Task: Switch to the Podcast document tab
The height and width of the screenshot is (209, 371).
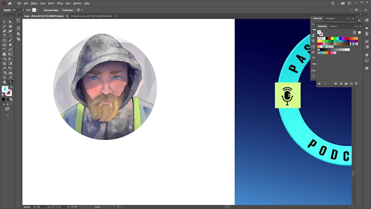Action: [x=91, y=16]
